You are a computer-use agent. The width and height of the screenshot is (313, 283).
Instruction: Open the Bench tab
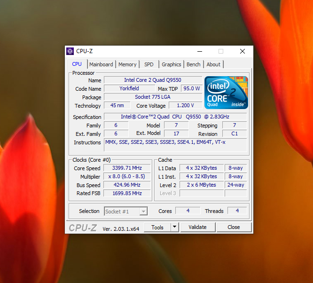pos(193,64)
